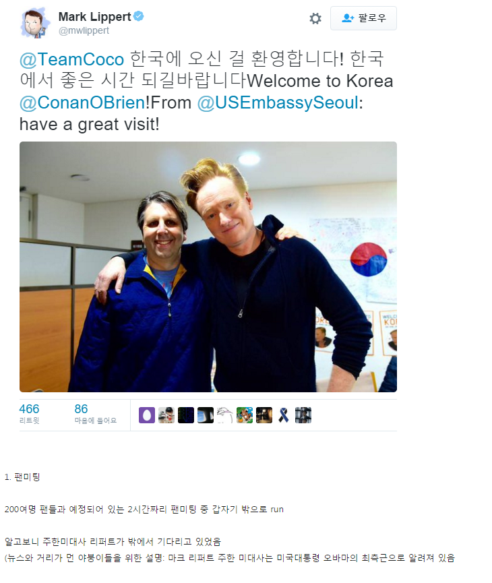
Task: Open the dark third liker avatar
Action: click(x=186, y=415)
